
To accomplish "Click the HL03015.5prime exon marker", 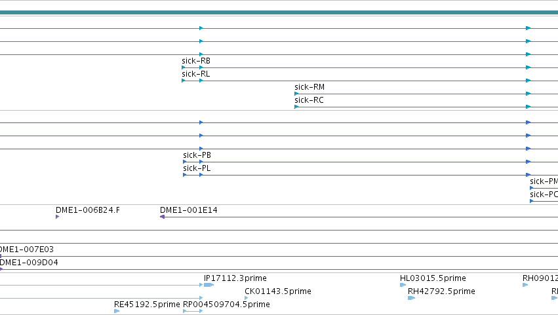I will (403, 285).
